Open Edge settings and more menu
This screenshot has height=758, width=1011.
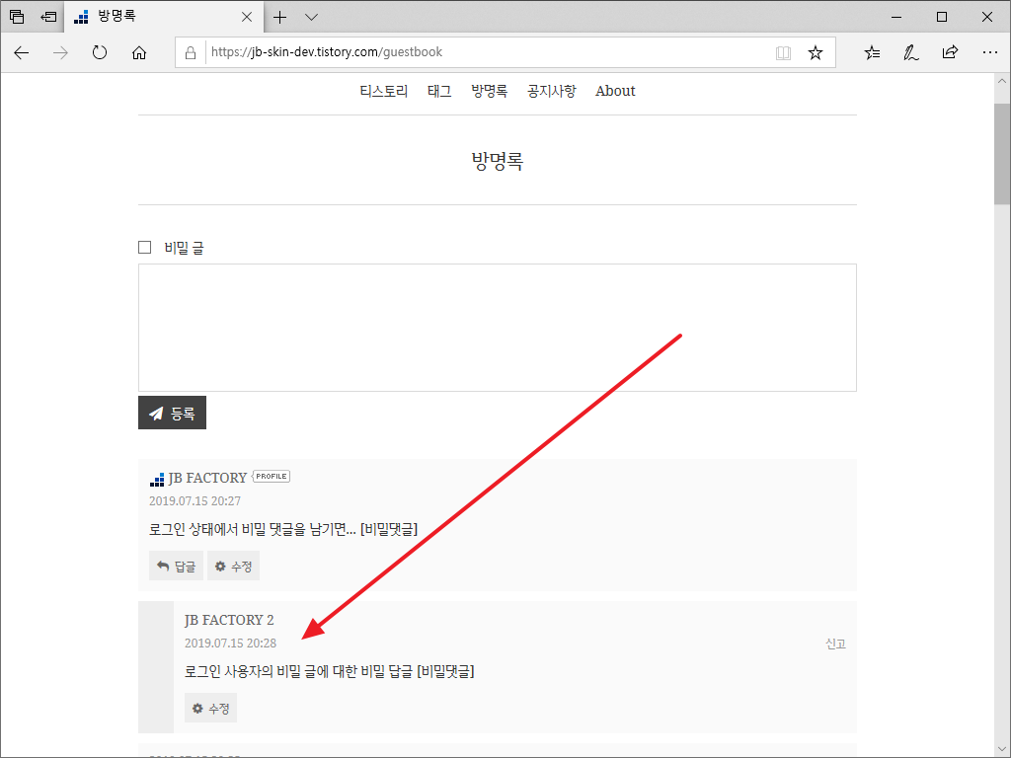point(989,52)
